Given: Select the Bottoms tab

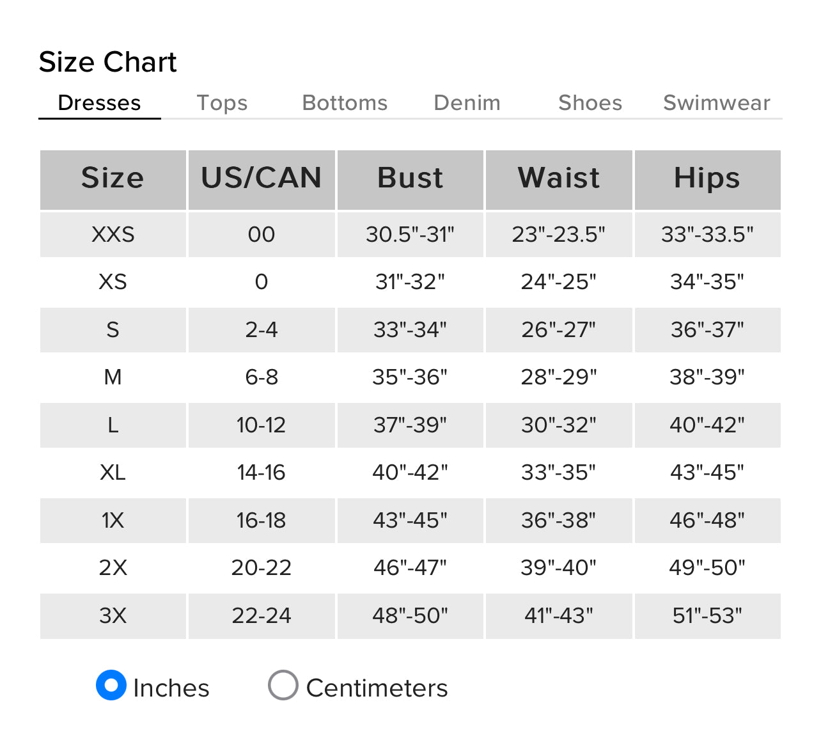Looking at the screenshot, I should click(345, 103).
